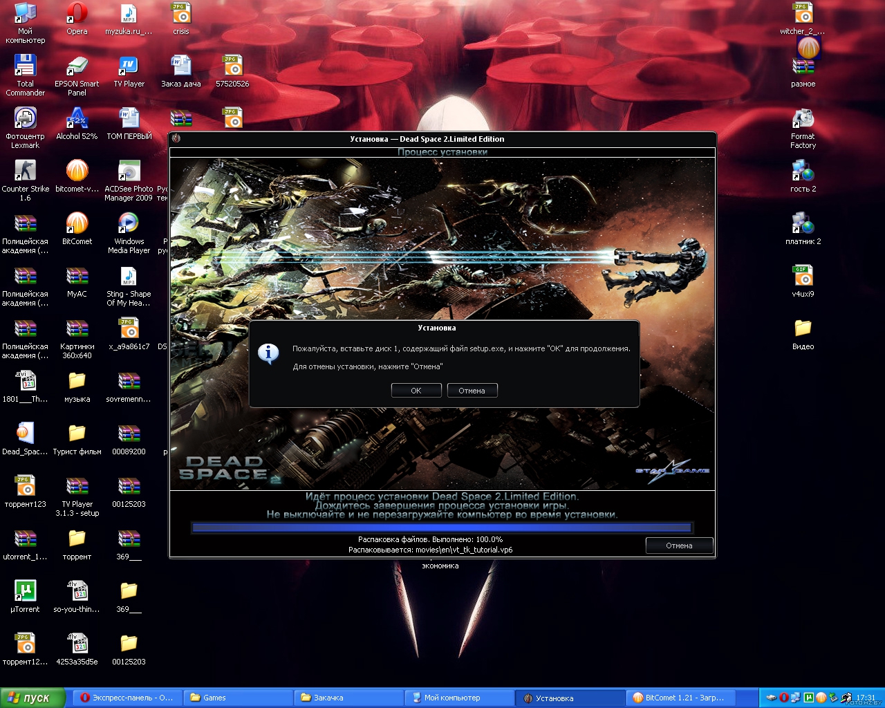Switch to BitComet 1.21 taskbar button

tap(680, 698)
